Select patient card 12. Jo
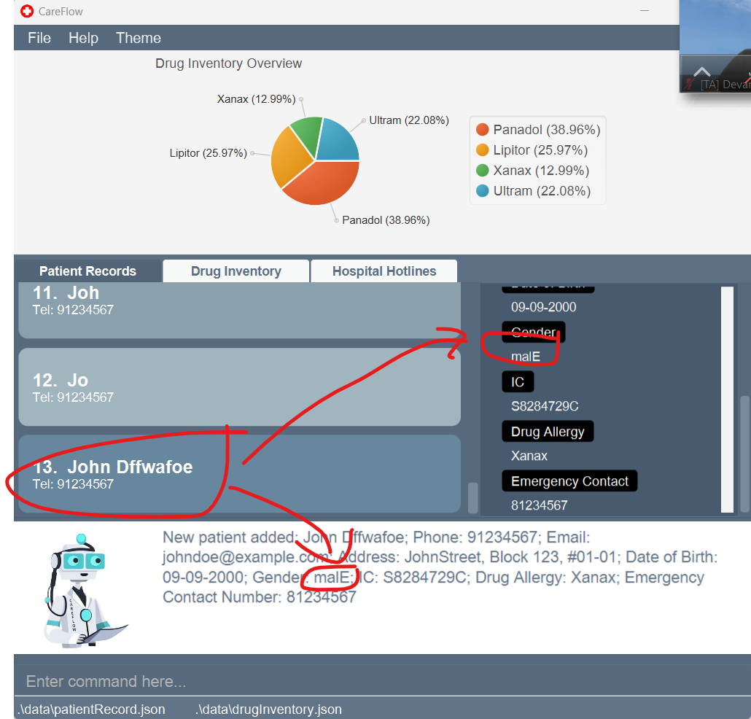 tap(239, 387)
